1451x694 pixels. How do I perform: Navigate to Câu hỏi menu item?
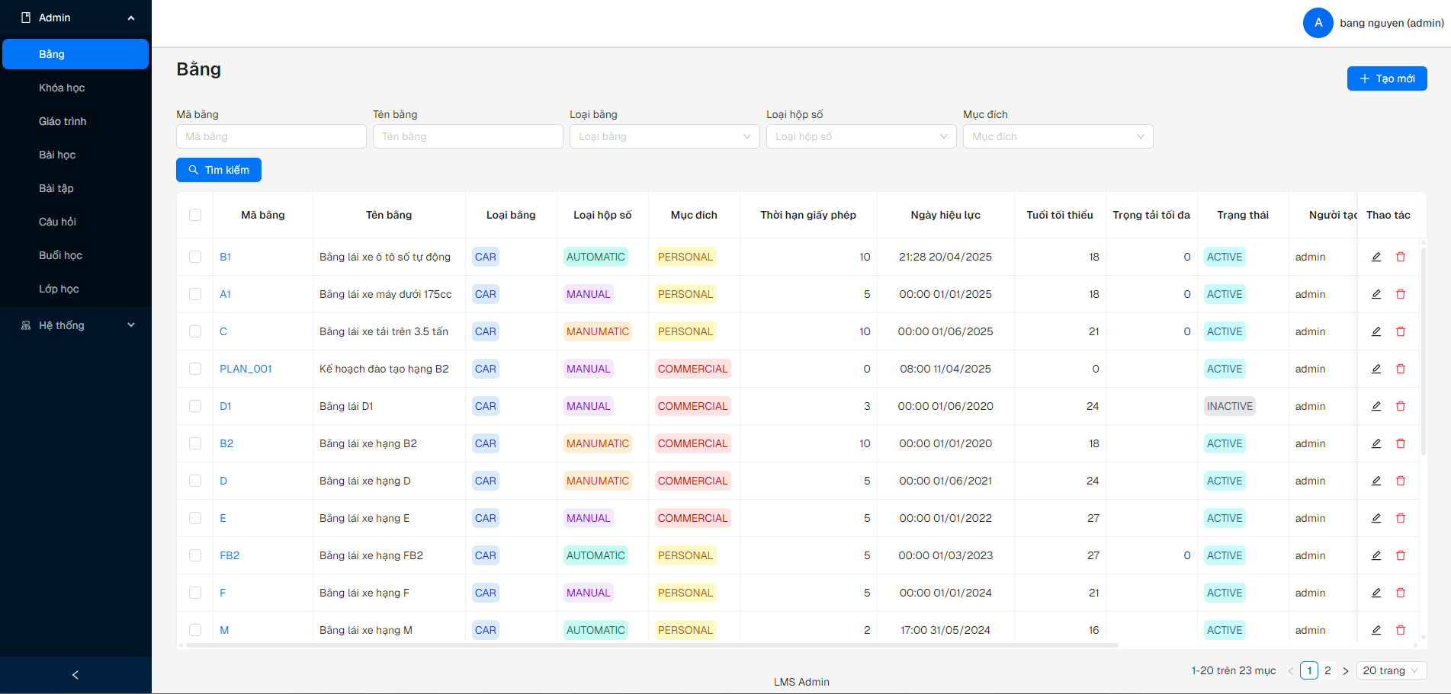tap(58, 222)
